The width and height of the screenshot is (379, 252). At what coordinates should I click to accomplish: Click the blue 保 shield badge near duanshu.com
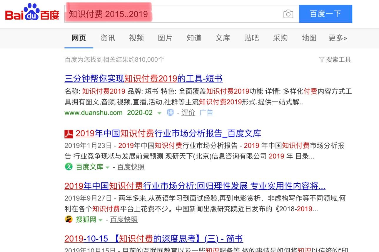pos(170,113)
